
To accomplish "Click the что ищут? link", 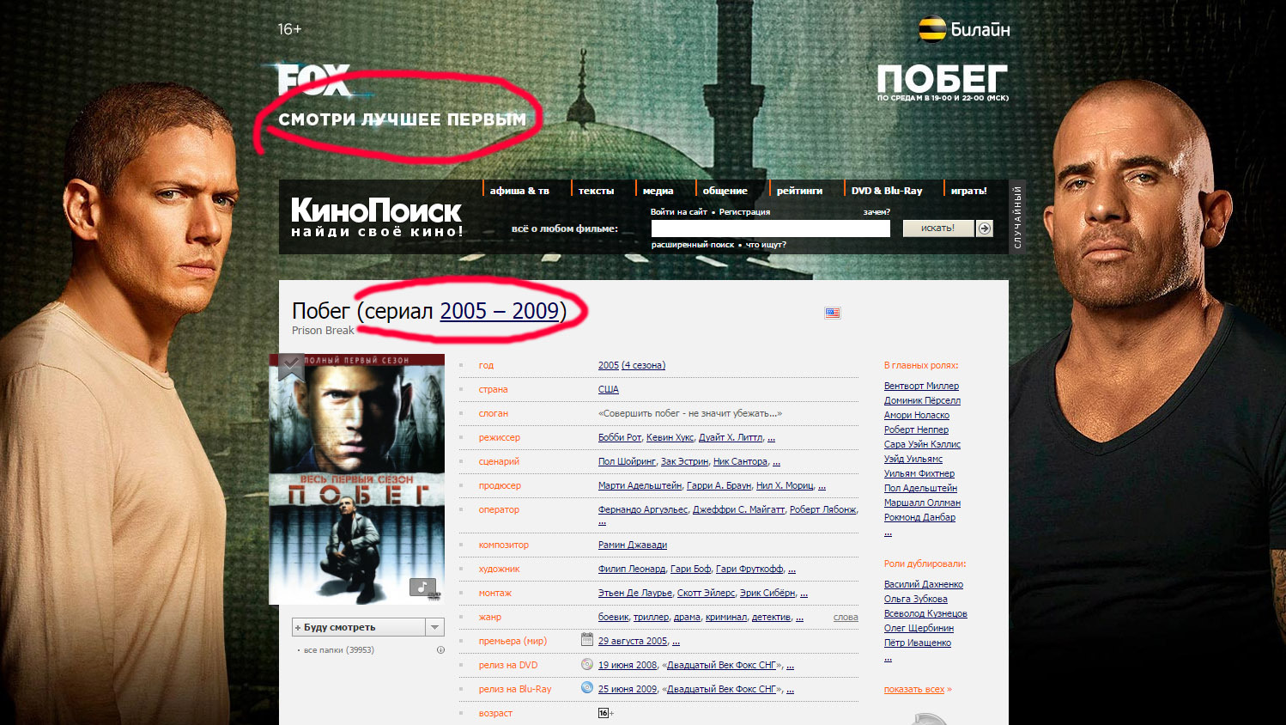I will coord(766,245).
